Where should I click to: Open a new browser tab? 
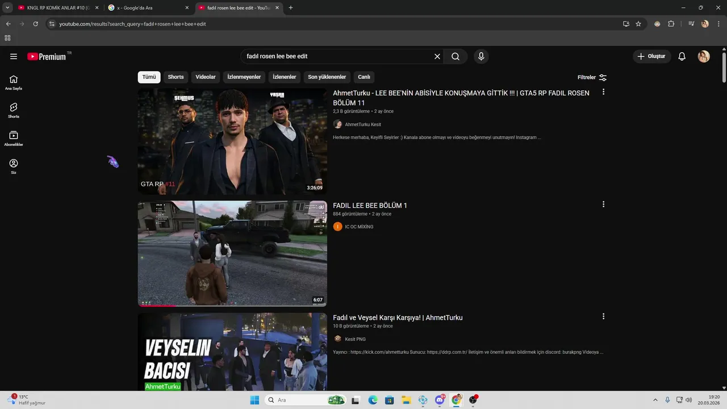tap(291, 8)
